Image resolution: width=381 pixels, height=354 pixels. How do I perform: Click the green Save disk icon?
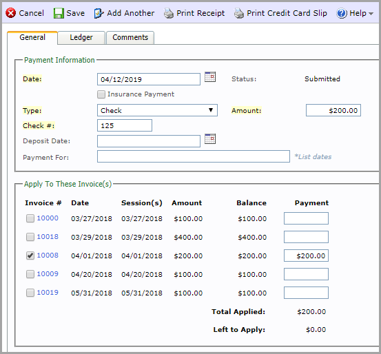pyautogui.click(x=59, y=13)
